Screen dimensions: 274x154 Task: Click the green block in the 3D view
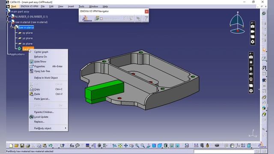pyautogui.click(x=104, y=91)
